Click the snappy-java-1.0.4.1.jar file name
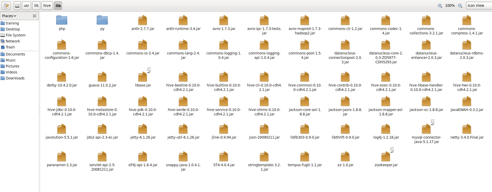Screen dimensions: 492x192 coord(183,167)
